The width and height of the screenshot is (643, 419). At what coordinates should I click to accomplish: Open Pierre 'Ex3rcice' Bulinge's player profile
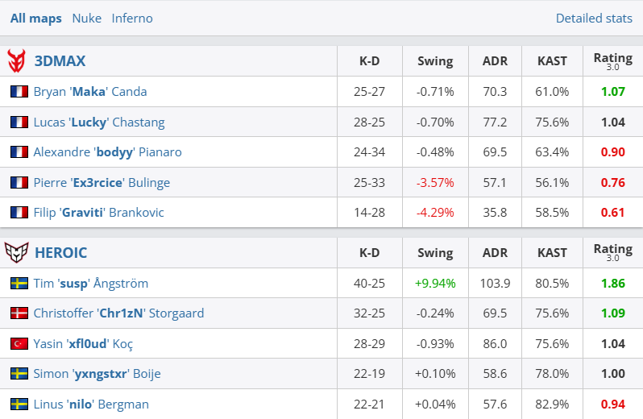[102, 183]
